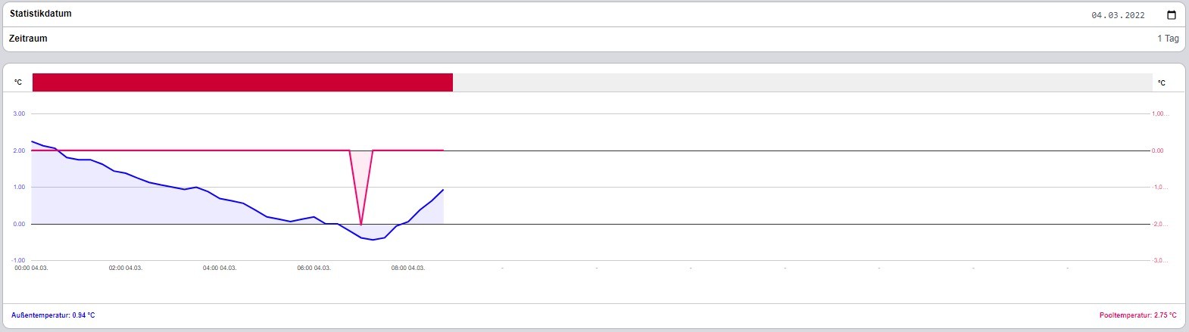Open the 1 Tag period value

click(1168, 39)
